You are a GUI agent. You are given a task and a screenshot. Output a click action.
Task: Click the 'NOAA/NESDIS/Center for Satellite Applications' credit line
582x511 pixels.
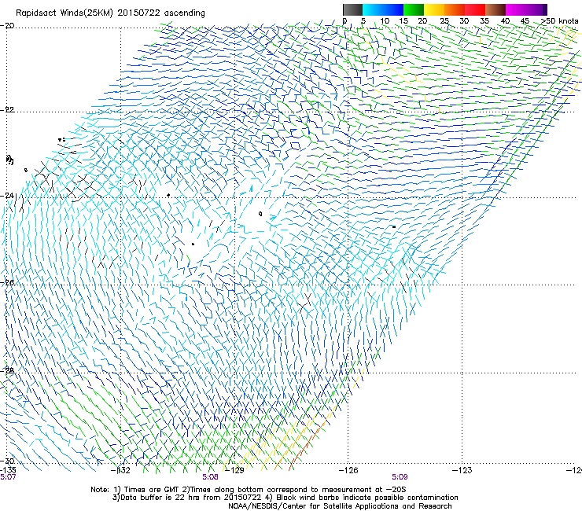(x=340, y=506)
